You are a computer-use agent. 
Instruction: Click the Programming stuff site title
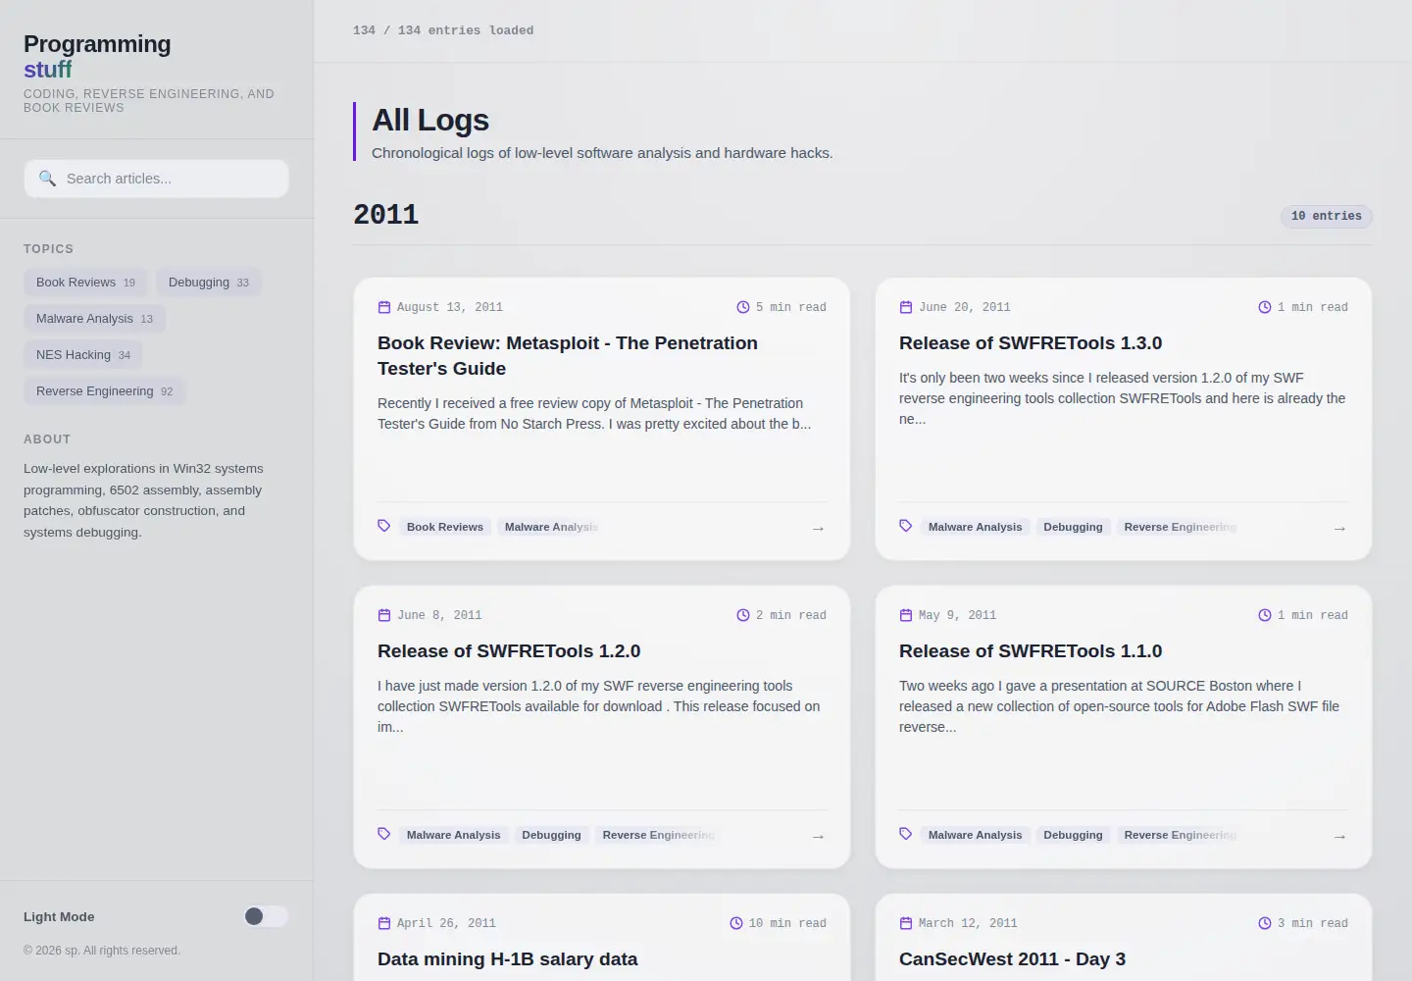[x=97, y=57]
